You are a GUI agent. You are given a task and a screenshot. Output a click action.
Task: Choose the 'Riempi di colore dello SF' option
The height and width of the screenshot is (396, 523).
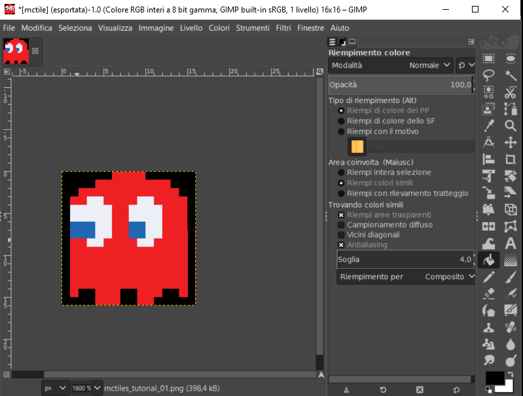click(x=341, y=121)
